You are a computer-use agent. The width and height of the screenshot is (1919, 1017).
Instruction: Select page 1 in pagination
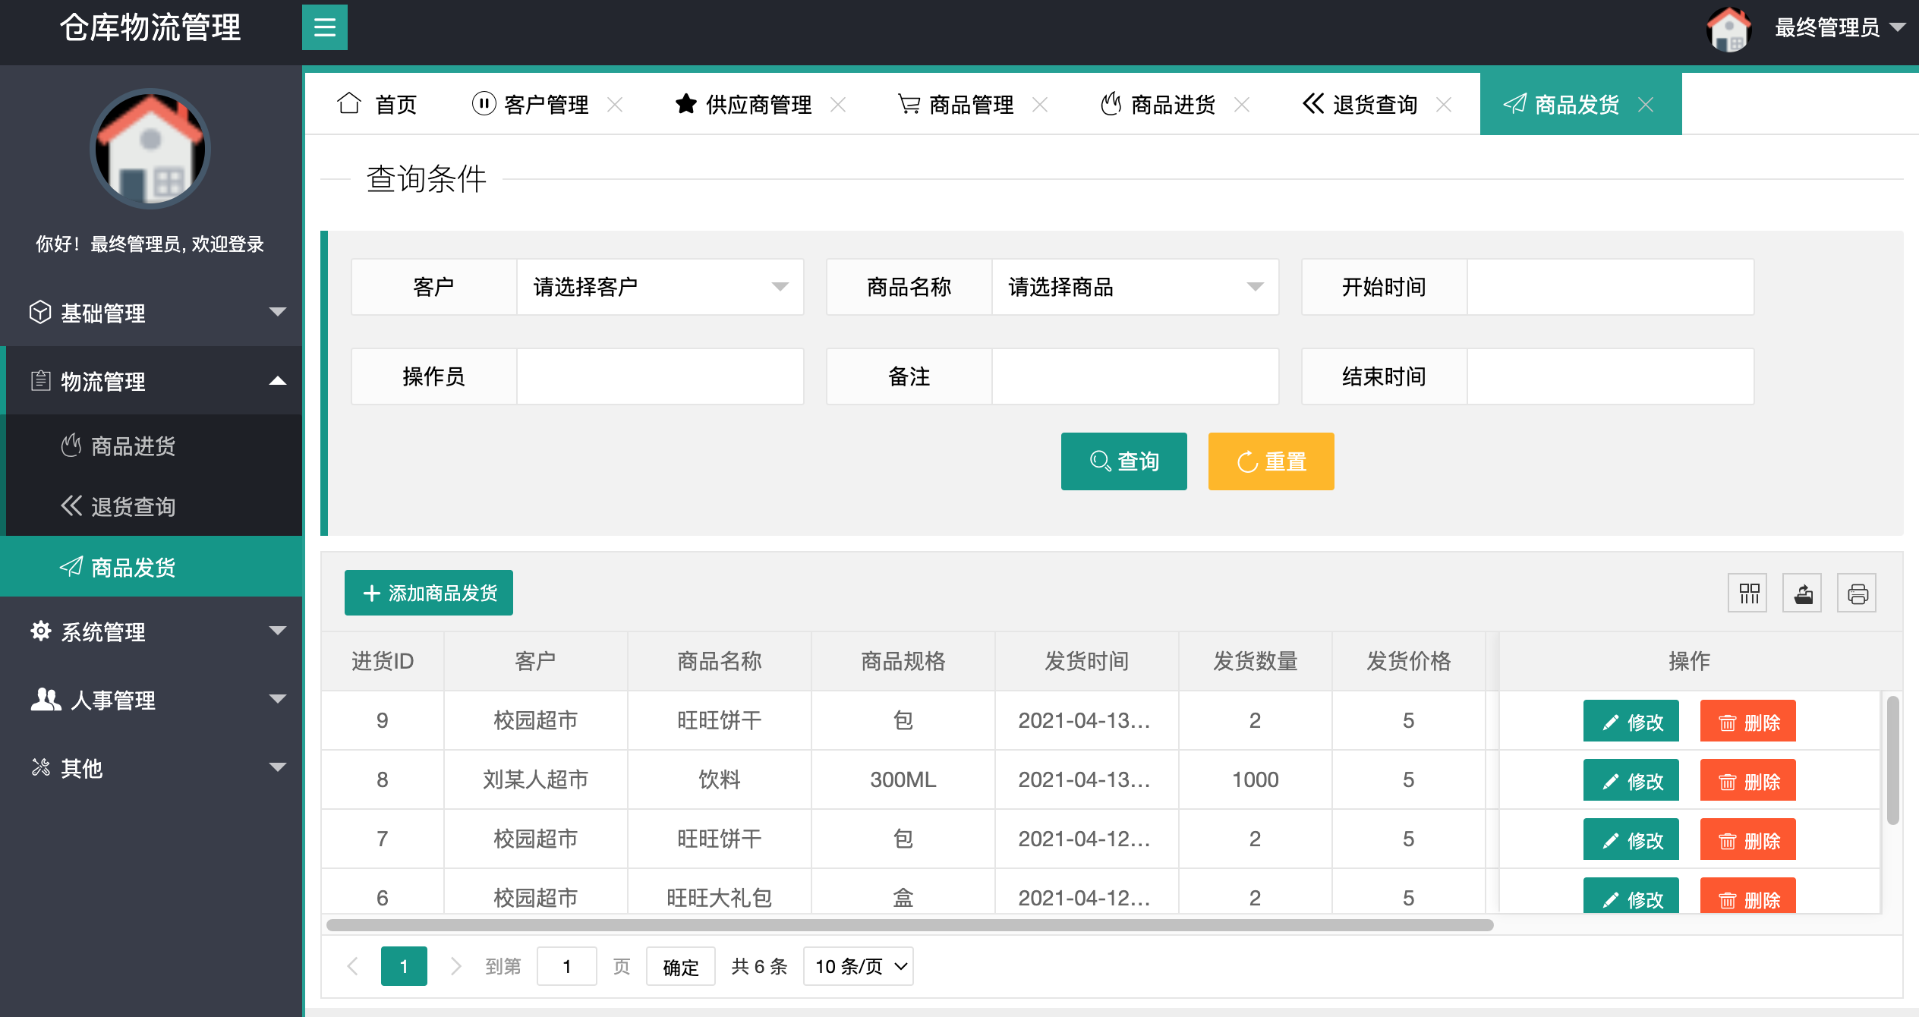(404, 966)
